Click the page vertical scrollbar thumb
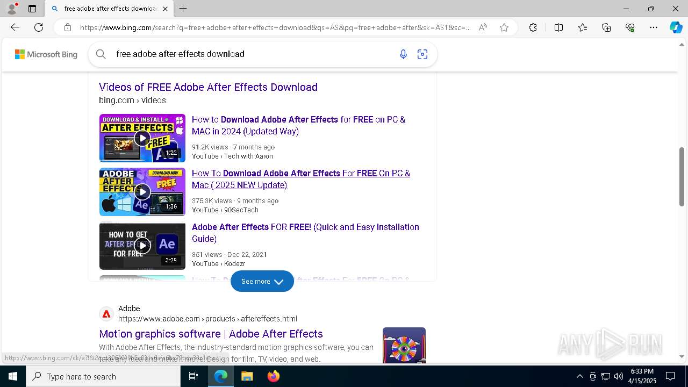This screenshot has width=688, height=387. pyautogui.click(x=682, y=176)
